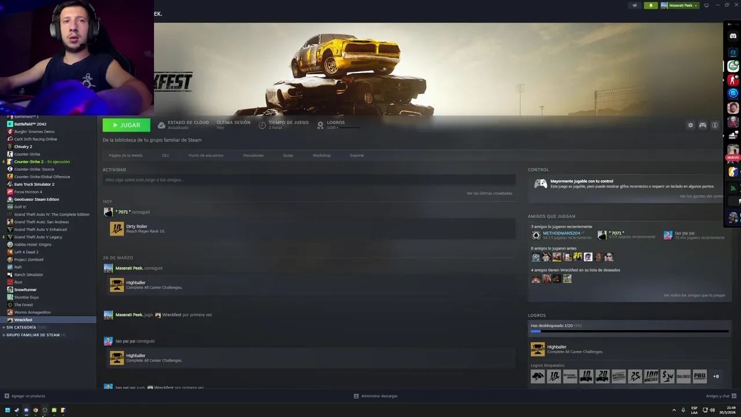Click the add product plus icon
Screen dimensions: 741x417
click(6, 396)
